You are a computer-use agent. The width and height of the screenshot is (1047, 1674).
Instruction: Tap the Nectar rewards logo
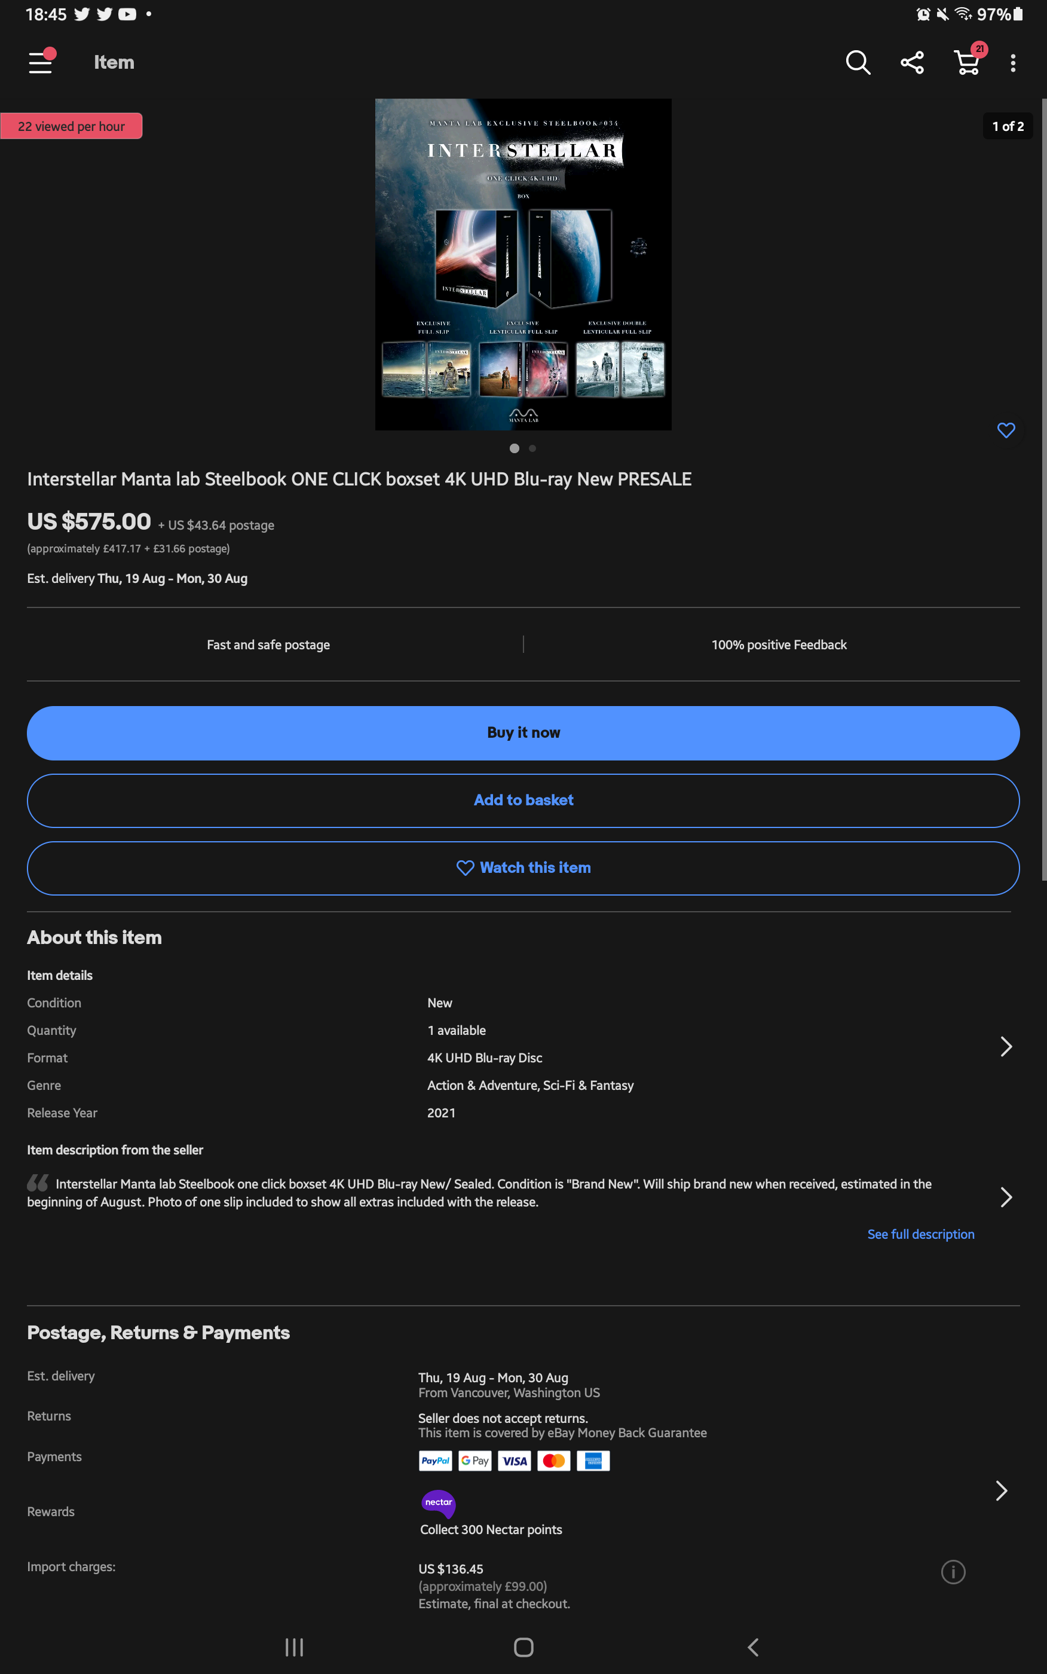click(438, 1504)
